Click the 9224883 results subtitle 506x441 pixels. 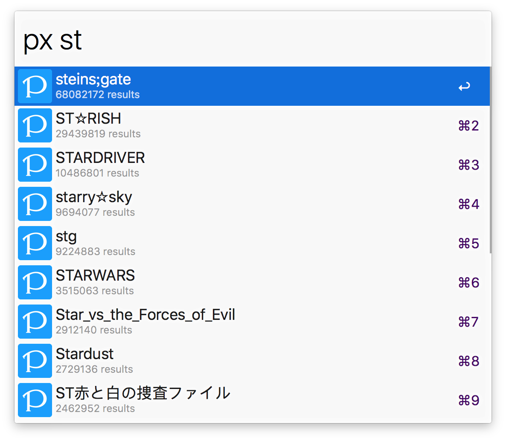(95, 252)
